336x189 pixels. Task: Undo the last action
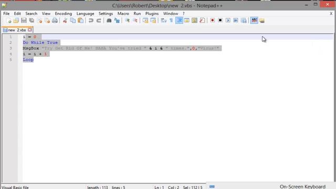click(91, 20)
